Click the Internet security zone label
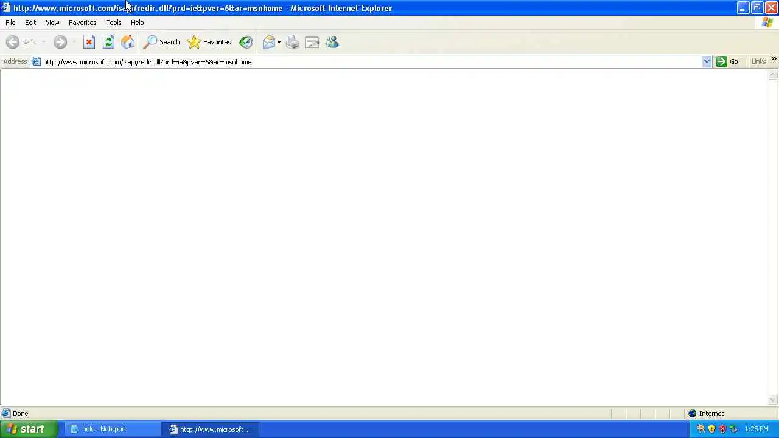Screen dimensions: 779x438 [x=711, y=414]
